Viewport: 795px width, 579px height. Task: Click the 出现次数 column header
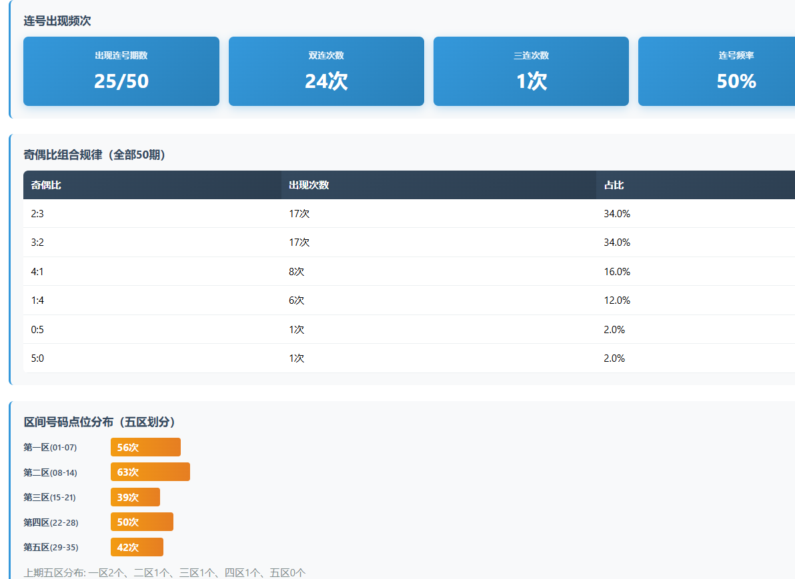tap(309, 185)
